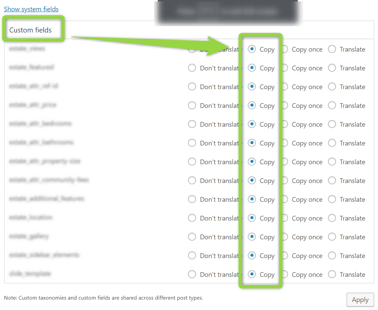Select Translate for the estate_views field
This screenshot has height=310, width=378.
[332, 49]
